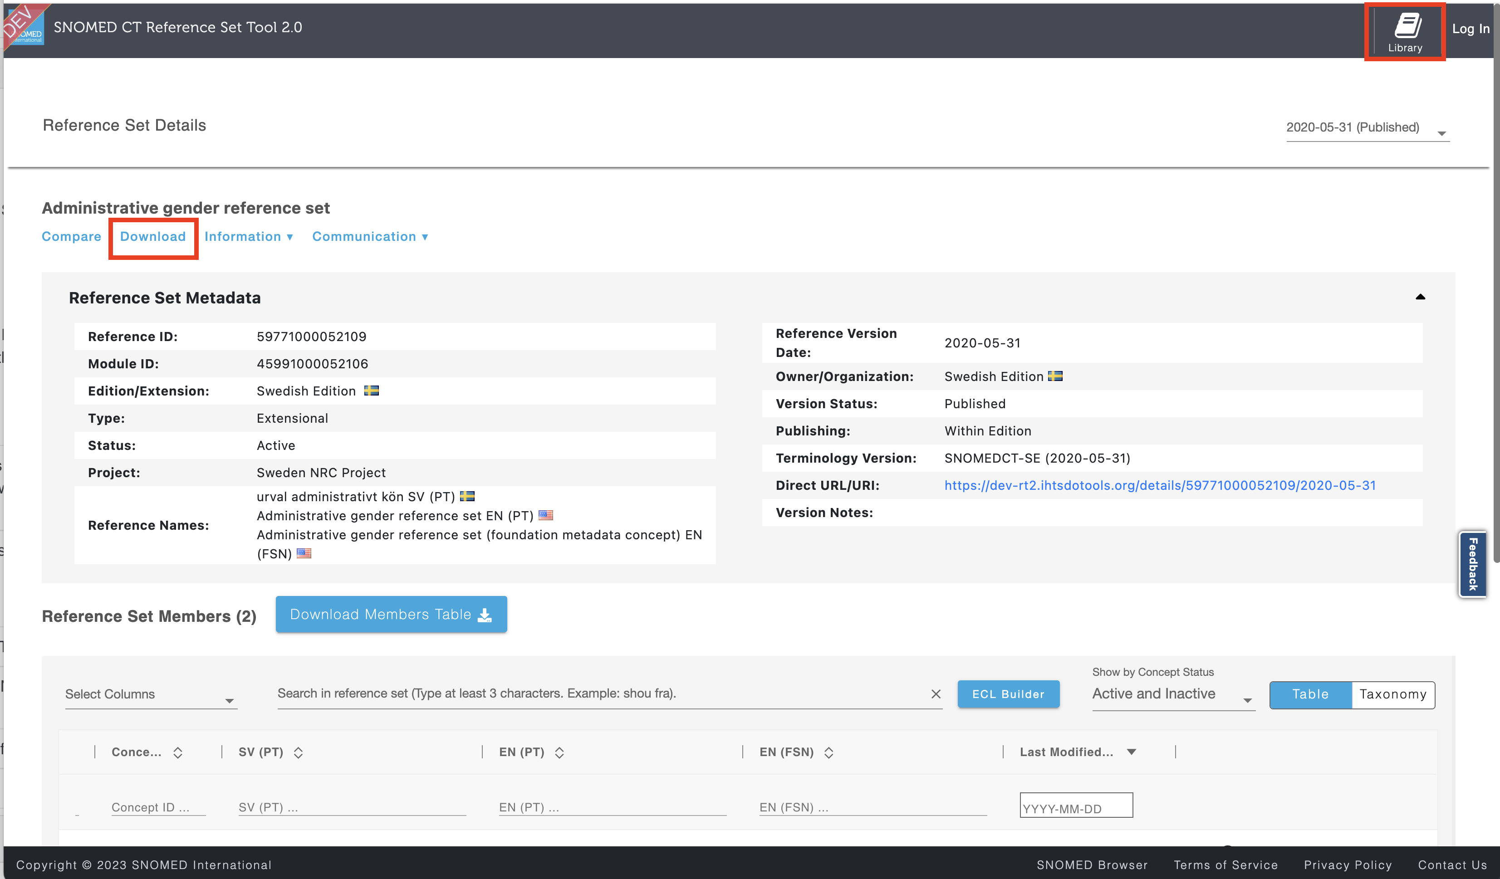Click the EN (FSN) filter field
This screenshot has width=1500, height=879.
pos(873,807)
